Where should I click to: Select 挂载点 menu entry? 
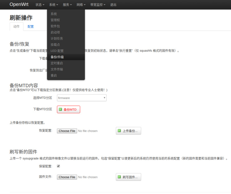pyautogui.click(x=66, y=45)
